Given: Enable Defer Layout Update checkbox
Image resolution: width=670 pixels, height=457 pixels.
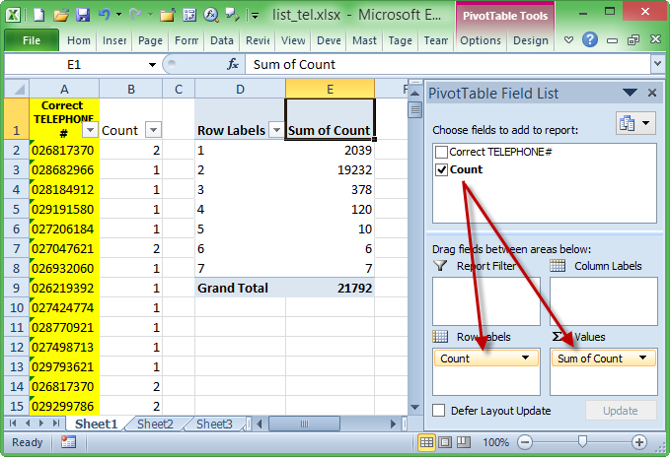Looking at the screenshot, I should [x=440, y=411].
